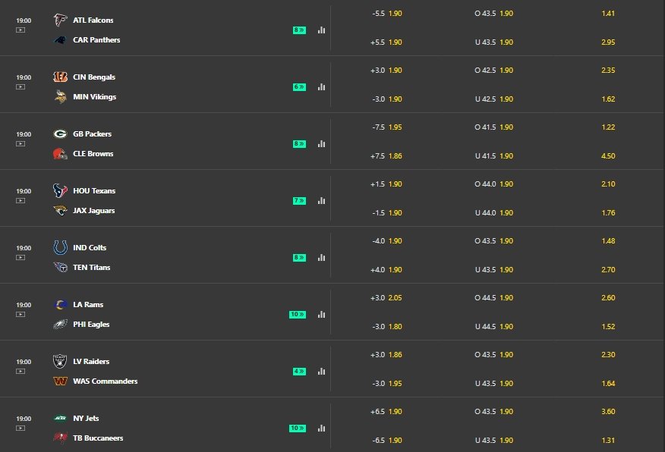The height and width of the screenshot is (452, 665).
Task: Open the TB Buccaneers team link
Action: tap(98, 438)
